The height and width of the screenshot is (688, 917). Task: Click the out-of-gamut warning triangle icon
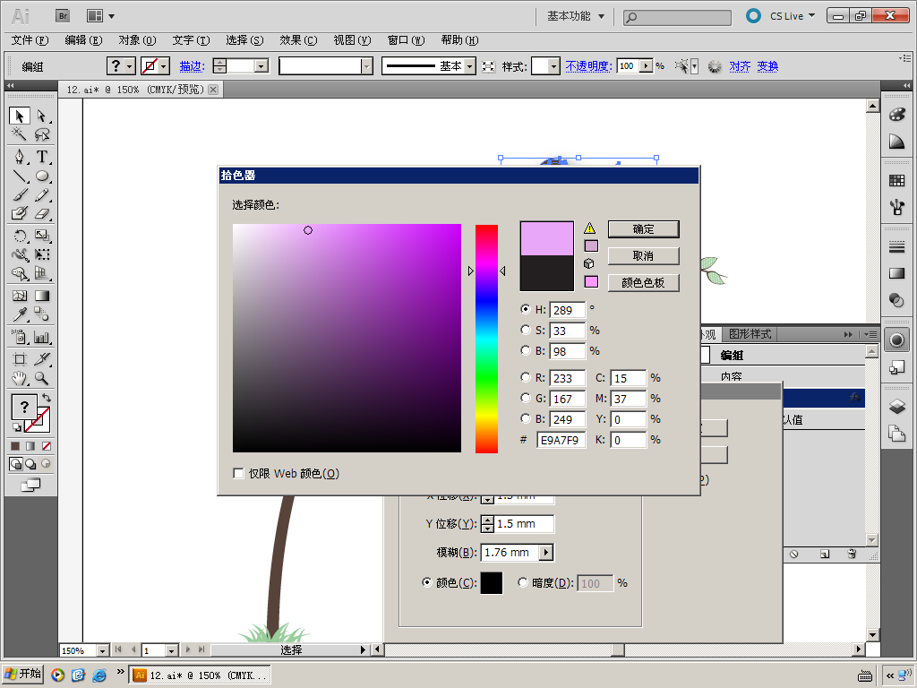[590, 228]
